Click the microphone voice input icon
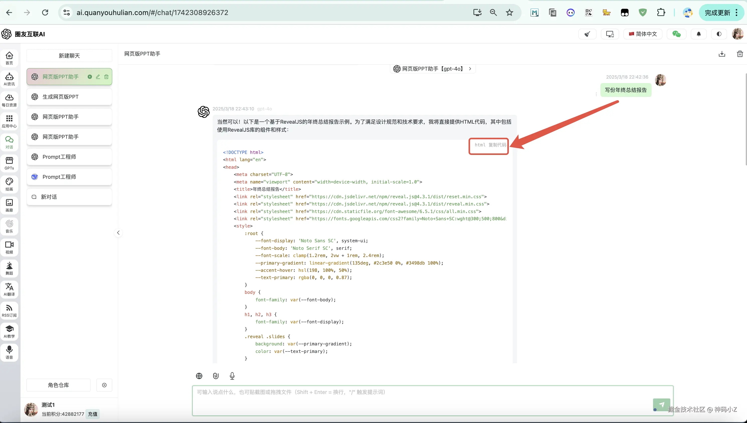The image size is (747, 423). tap(232, 376)
